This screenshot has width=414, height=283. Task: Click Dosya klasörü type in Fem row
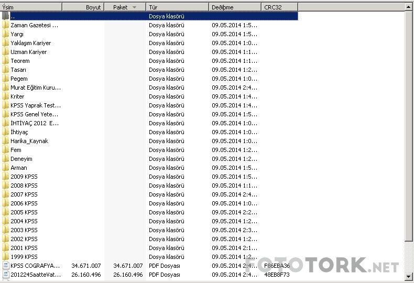click(x=167, y=150)
